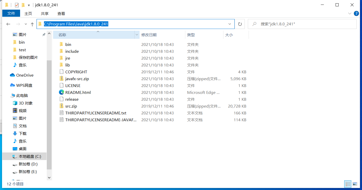Select the release file icon

click(61, 99)
